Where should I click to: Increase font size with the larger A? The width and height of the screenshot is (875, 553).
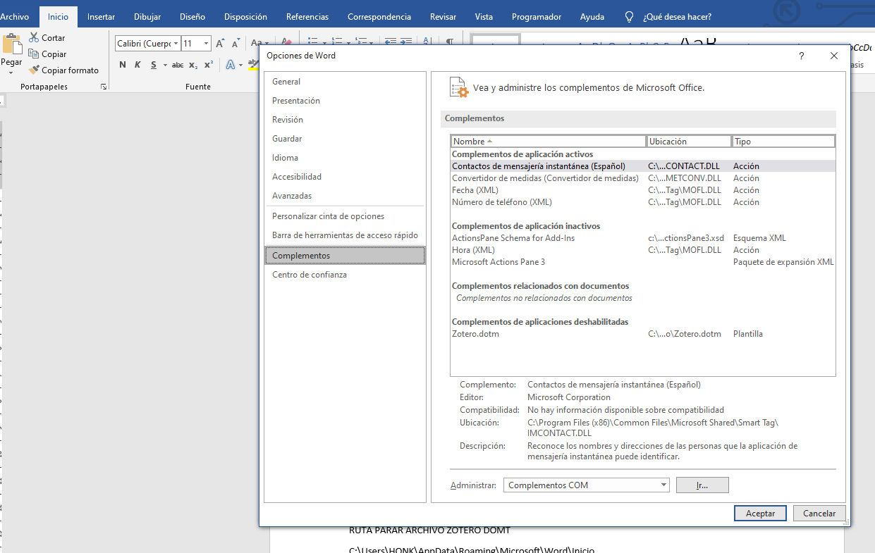[220, 44]
